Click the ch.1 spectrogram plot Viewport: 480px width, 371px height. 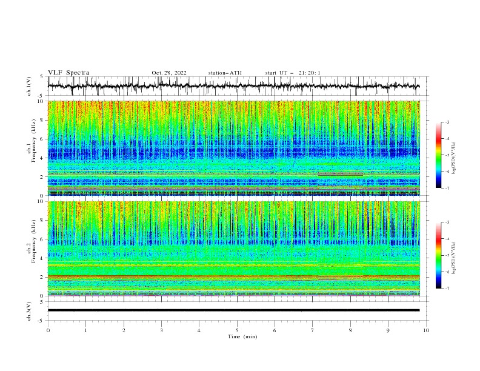234,148
